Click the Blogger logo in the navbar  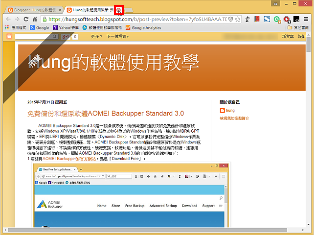(9, 36)
